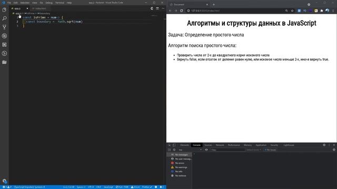Screen dimensions: 337x189
Task: Open DevTools settings gear beside Lighthouse tabs
Action: (x=324, y=145)
